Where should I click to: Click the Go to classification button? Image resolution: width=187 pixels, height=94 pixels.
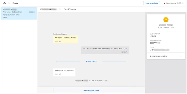tap(91, 91)
